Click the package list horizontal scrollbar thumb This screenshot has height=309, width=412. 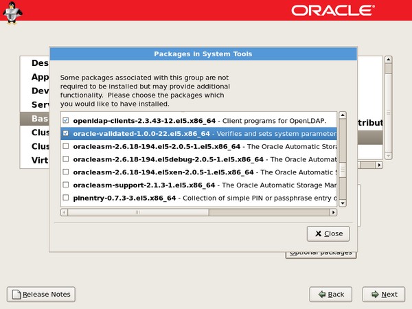point(138,212)
